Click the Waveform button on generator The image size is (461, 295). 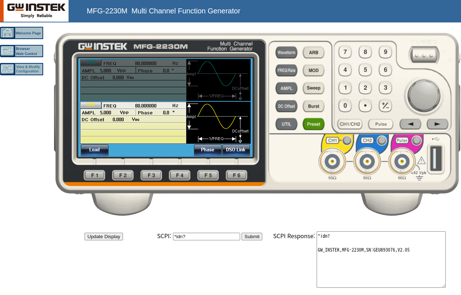click(x=286, y=52)
